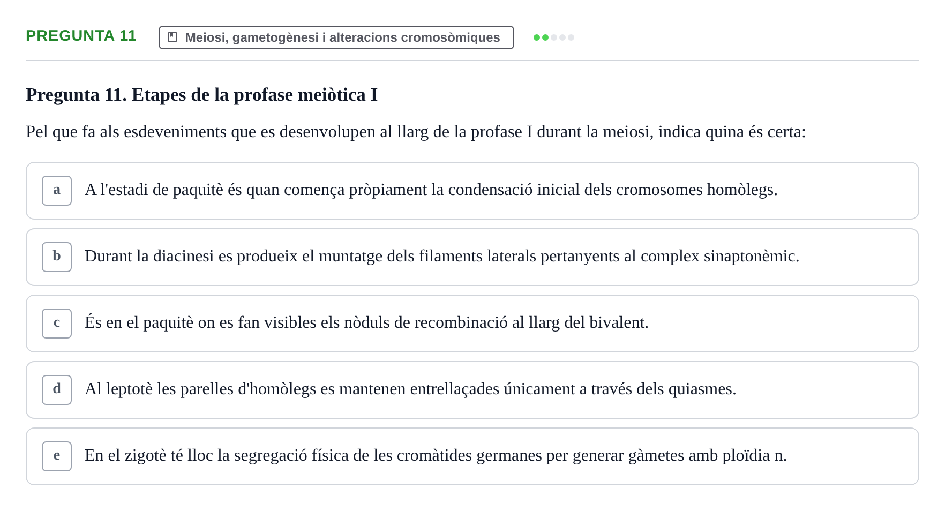This screenshot has width=945, height=511.
Task: Open the Meiosi, gametogènesi topic tag
Action: 336,37
